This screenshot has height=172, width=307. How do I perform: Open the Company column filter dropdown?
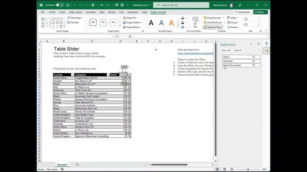(108, 75)
